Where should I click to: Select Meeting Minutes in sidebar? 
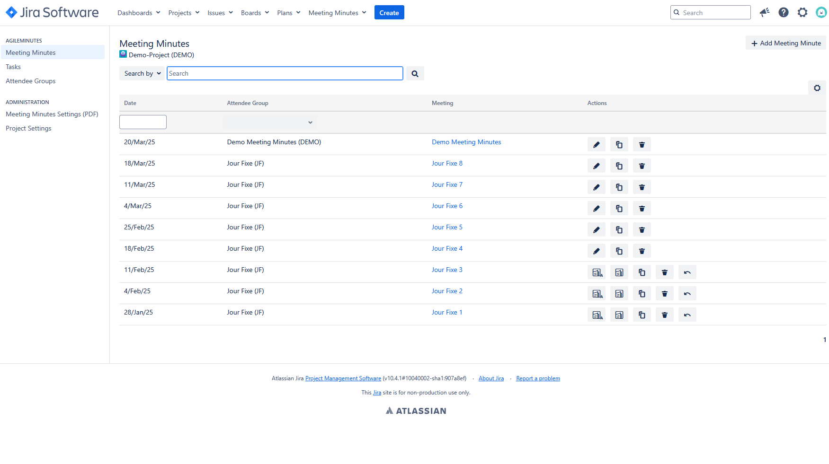(x=53, y=53)
